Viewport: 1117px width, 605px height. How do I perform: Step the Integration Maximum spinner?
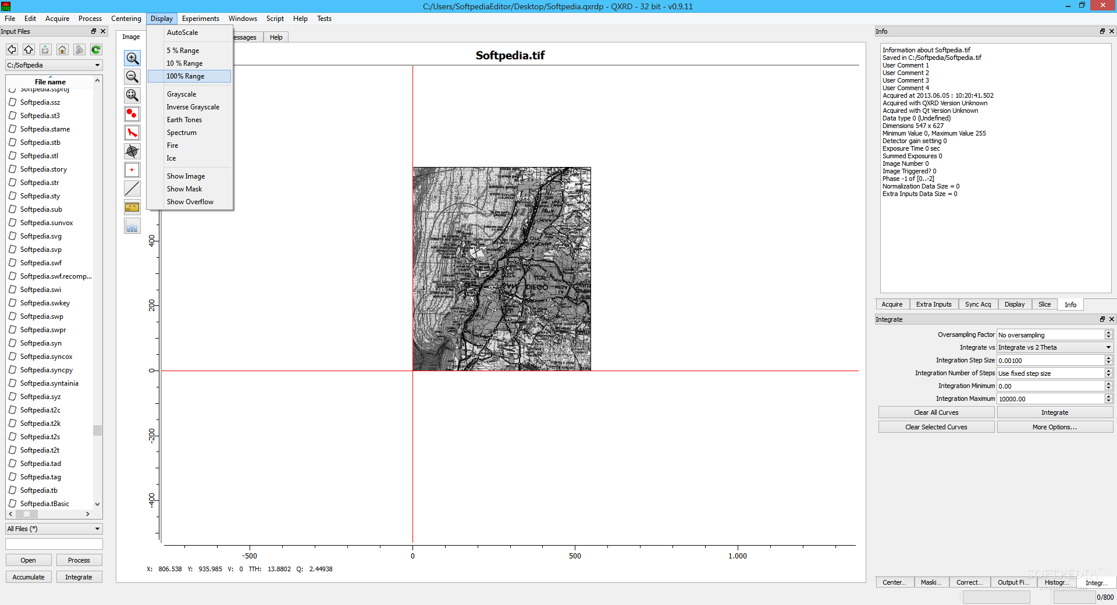click(1108, 398)
